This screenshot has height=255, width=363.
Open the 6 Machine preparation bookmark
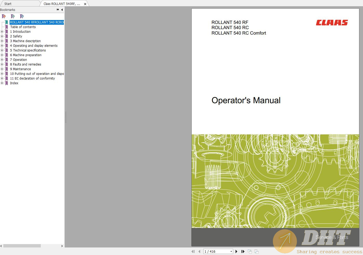pyautogui.click(x=26, y=55)
